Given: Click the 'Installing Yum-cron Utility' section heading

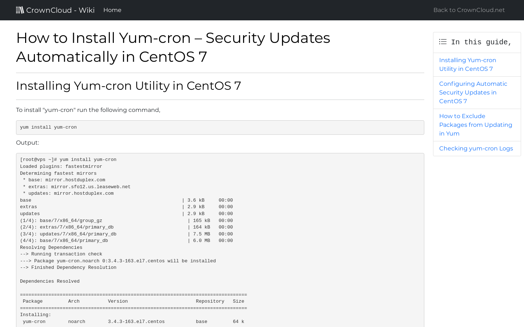Looking at the screenshot, I should 128,86.
